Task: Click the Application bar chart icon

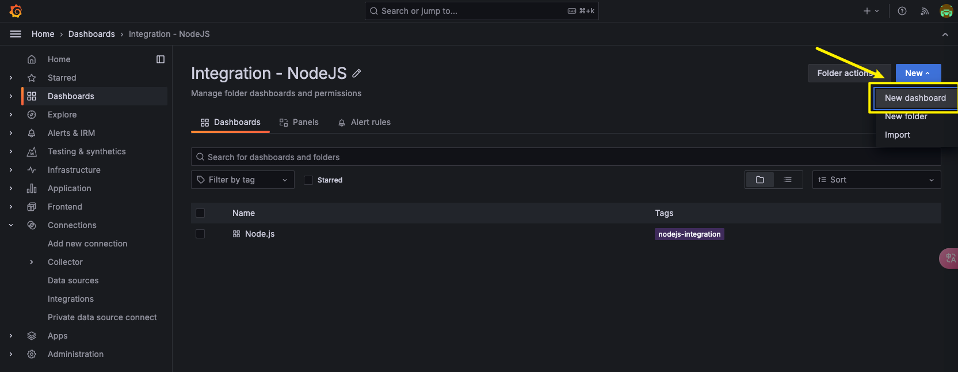Action: click(32, 188)
